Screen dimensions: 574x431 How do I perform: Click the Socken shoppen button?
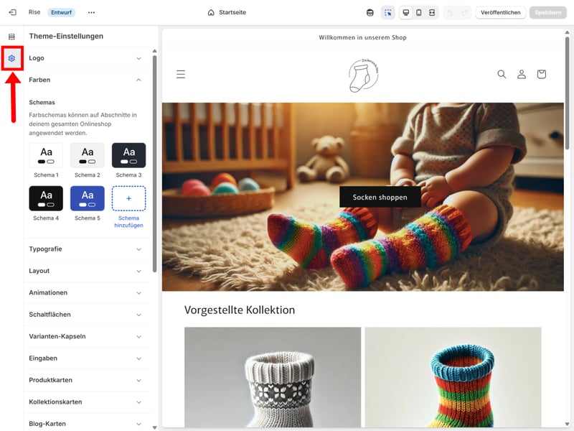(380, 197)
